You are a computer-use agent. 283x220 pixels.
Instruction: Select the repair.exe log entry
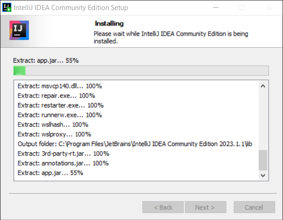point(56,96)
